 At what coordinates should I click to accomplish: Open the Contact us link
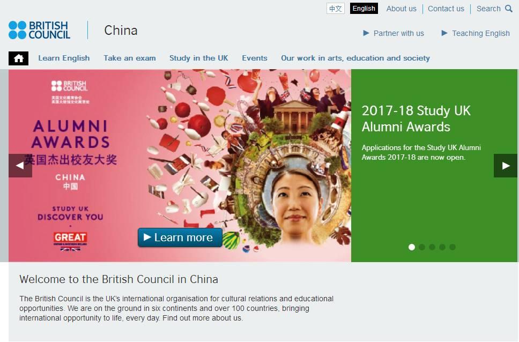tap(446, 9)
